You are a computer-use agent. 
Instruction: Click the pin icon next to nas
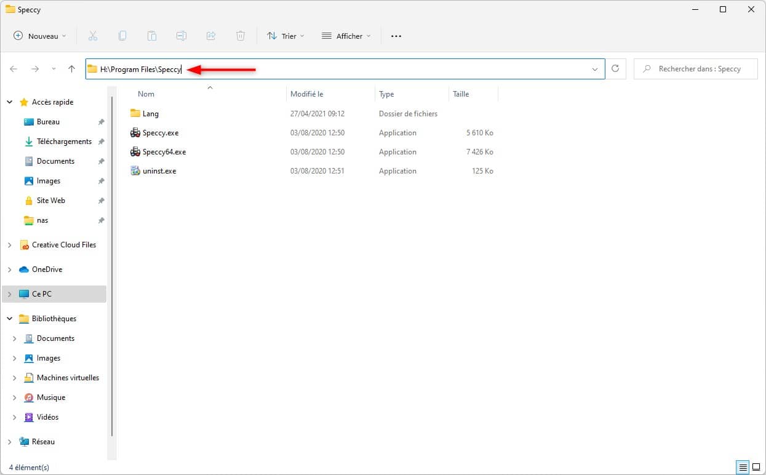102,220
